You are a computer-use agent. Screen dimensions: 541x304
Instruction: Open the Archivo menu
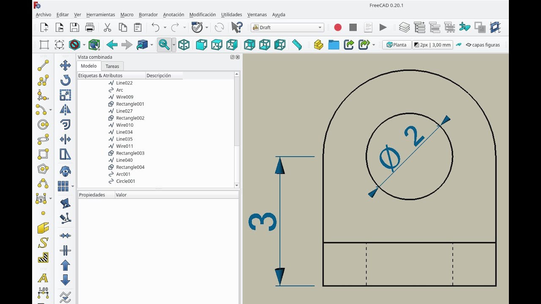(44, 14)
